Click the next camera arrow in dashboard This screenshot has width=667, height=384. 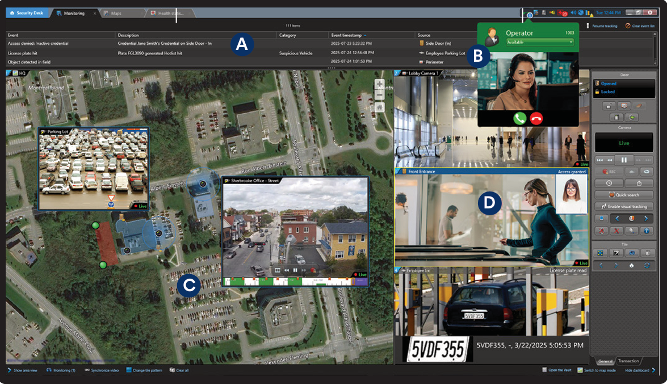646,218
